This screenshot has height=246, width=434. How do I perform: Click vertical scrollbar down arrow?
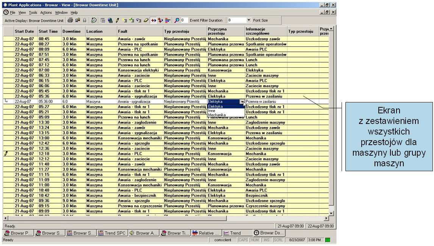click(x=331, y=214)
